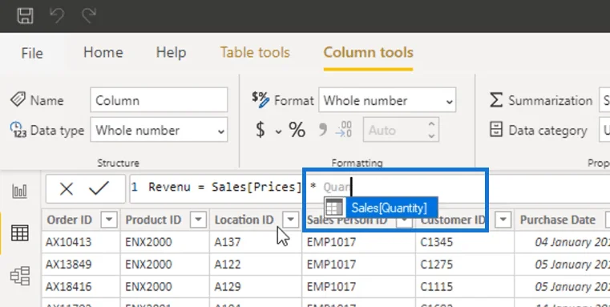Expand the currency format options arrow
The image size is (610, 307).
(x=278, y=131)
